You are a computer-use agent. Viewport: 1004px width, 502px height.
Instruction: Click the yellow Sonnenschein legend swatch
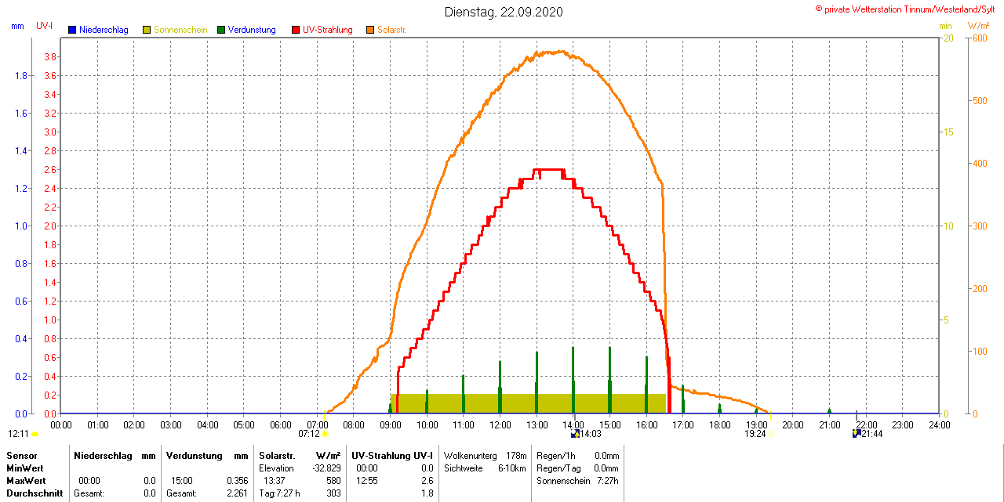(x=147, y=30)
